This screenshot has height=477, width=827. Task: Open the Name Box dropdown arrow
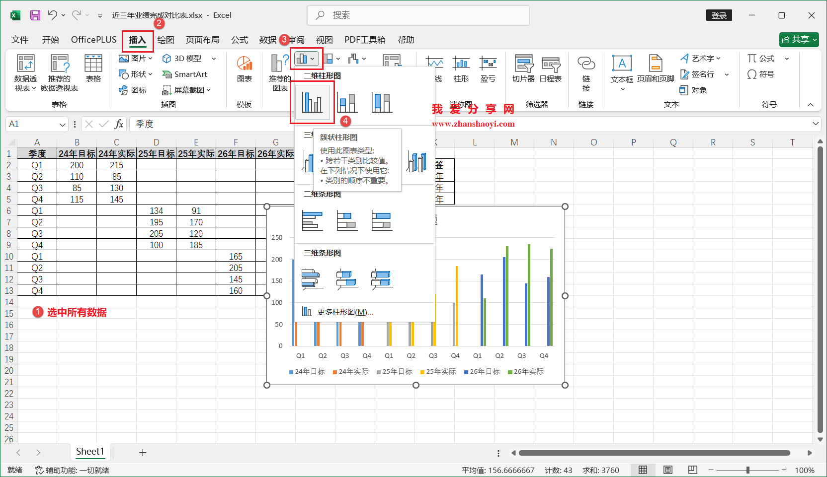pos(63,124)
